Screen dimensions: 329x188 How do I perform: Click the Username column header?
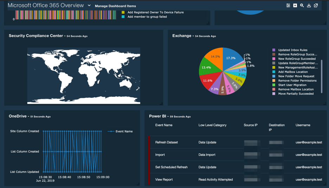tap(303, 125)
